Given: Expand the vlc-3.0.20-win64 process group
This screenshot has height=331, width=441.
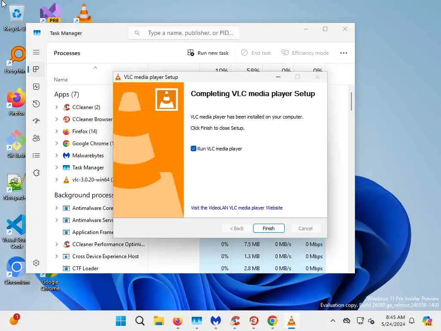Looking at the screenshot, I should (56, 180).
